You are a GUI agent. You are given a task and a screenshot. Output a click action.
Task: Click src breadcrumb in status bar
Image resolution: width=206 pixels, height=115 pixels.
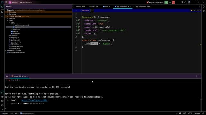click(12, 113)
